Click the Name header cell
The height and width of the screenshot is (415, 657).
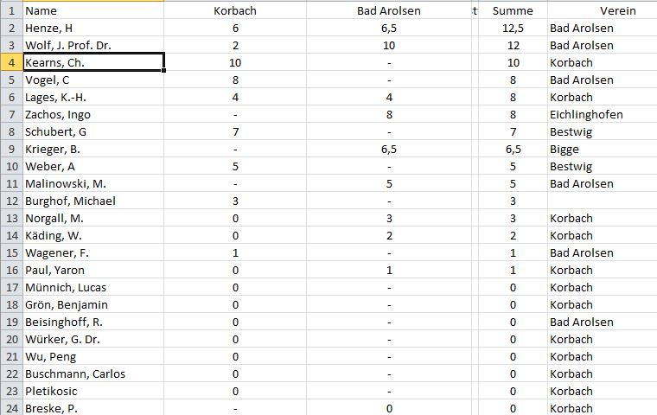(x=93, y=10)
